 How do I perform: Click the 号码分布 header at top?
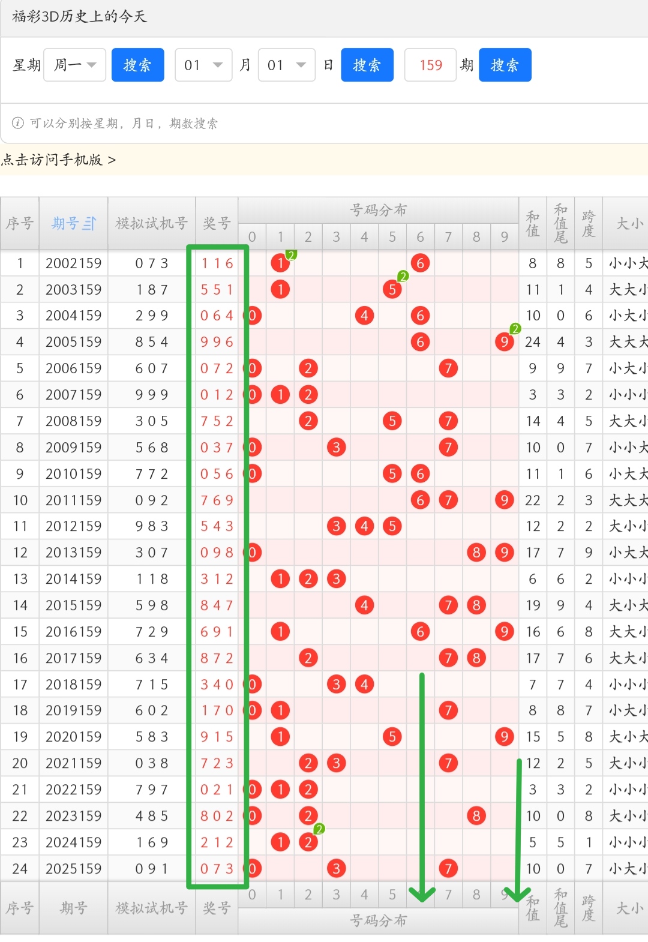pyautogui.click(x=379, y=210)
